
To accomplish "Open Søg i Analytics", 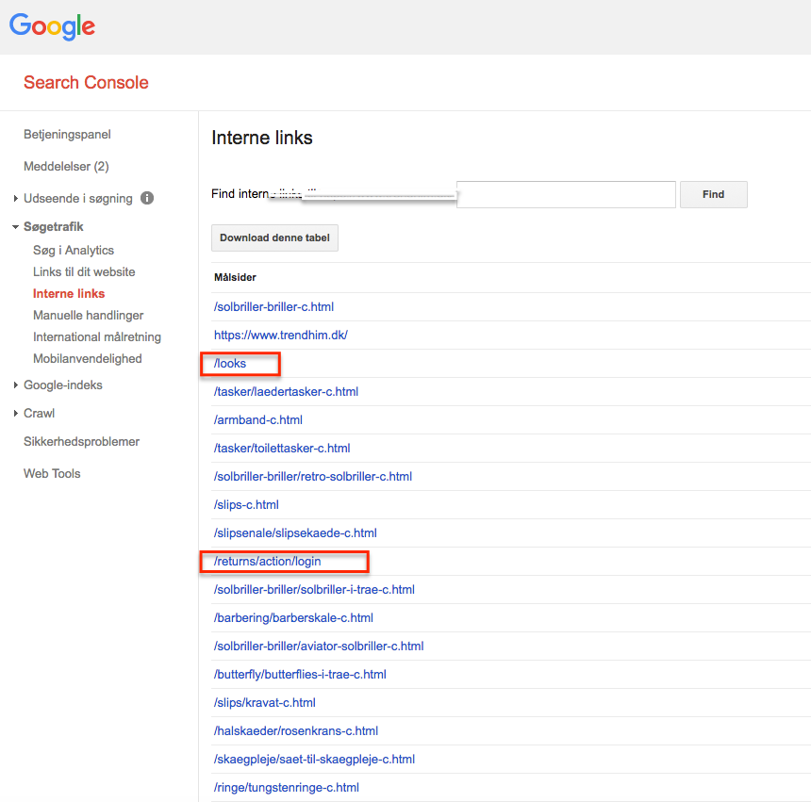I will [x=74, y=250].
